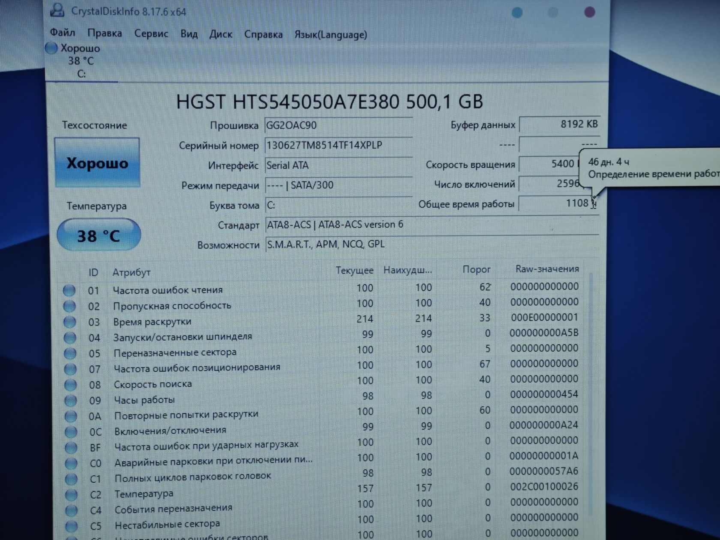
Task: Click the Возможности field S.M.A.R.T., APM, NCQ, GPL
Action: coord(432,244)
